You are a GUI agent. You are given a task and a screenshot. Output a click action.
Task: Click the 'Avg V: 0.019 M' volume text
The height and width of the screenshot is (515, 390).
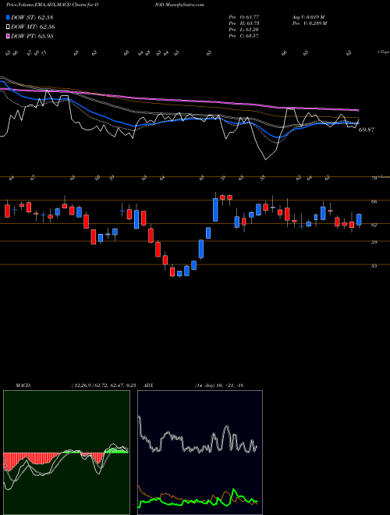pyautogui.click(x=308, y=16)
